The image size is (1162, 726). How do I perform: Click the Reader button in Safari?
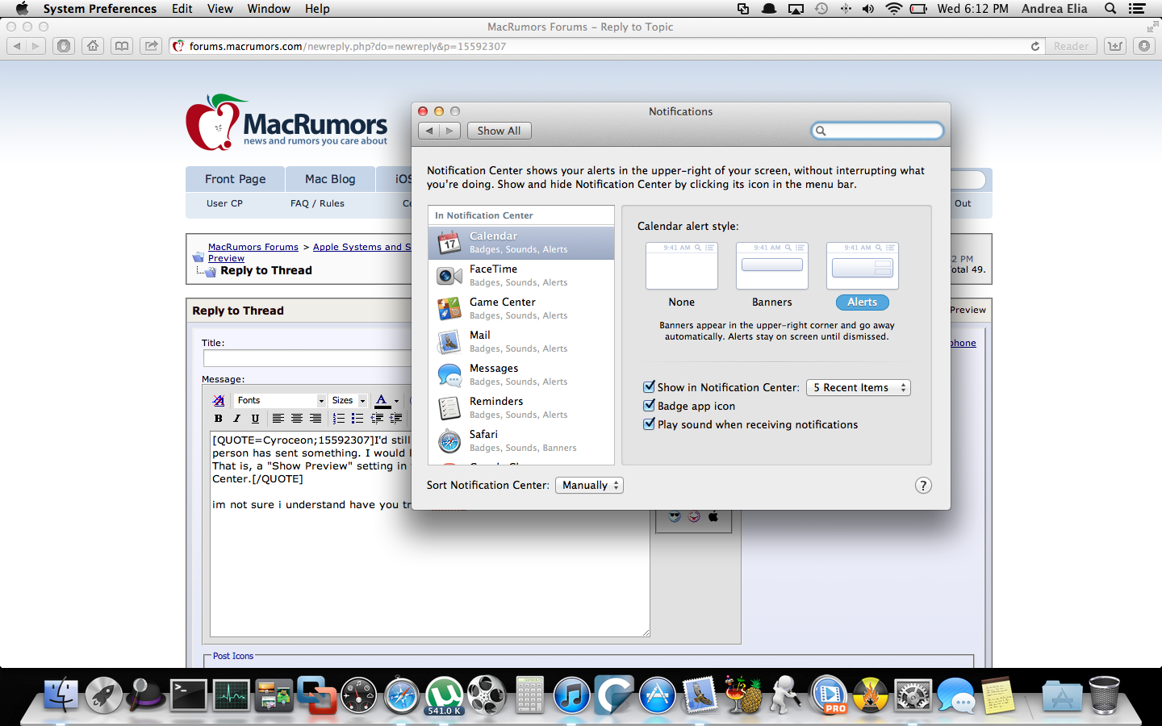click(x=1071, y=46)
